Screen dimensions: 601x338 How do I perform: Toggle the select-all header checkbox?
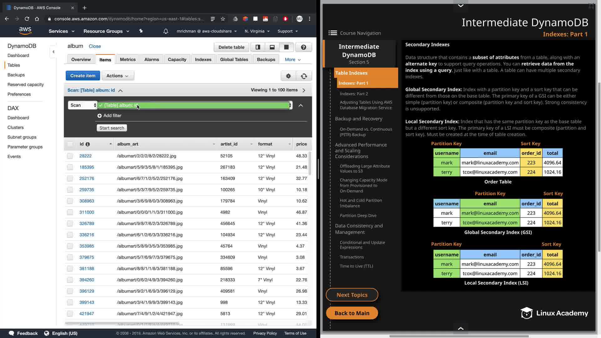pyautogui.click(x=70, y=144)
